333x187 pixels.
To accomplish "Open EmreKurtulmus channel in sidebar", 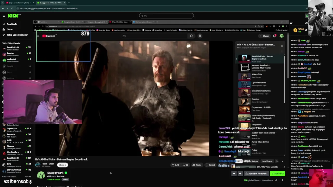I will 16,171.
